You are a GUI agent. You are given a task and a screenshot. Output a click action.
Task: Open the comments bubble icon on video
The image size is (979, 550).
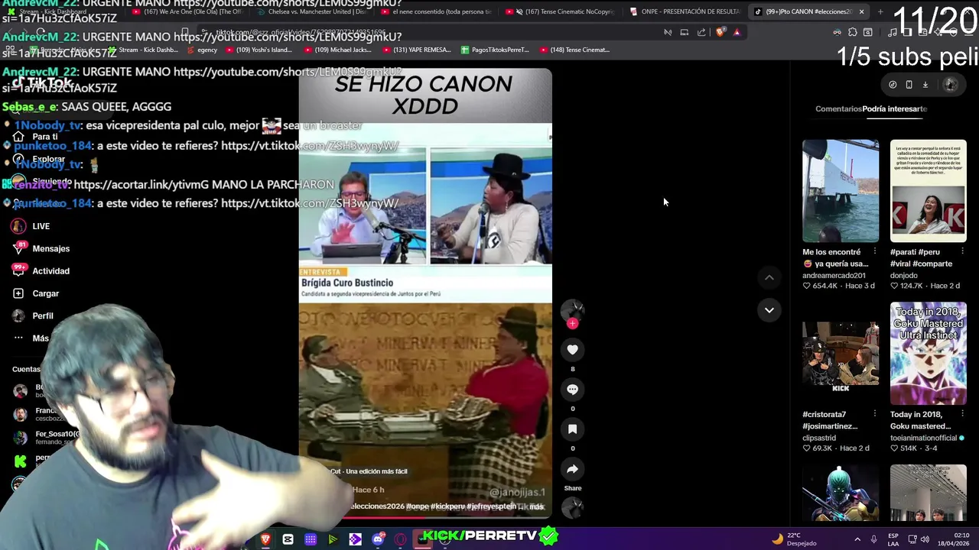(572, 389)
